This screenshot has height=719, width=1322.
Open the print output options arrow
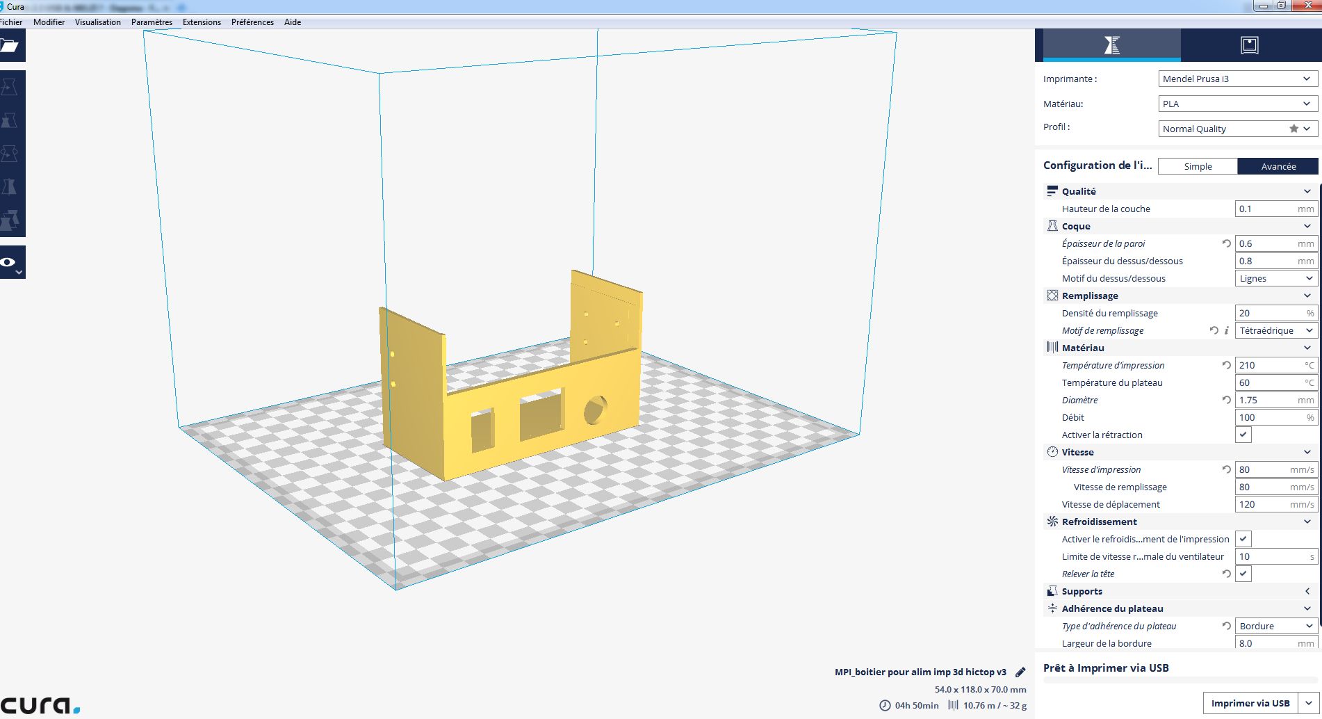tap(1309, 703)
